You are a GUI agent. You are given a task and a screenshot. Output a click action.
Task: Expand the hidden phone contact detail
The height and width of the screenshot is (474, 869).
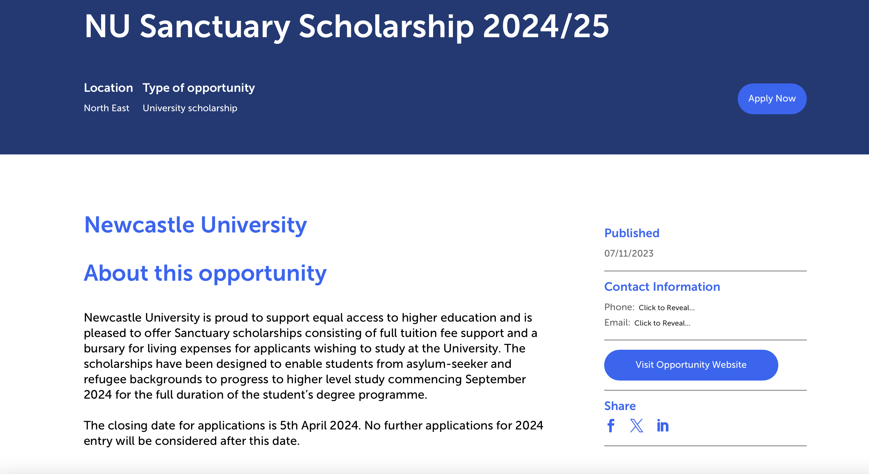pyautogui.click(x=666, y=308)
